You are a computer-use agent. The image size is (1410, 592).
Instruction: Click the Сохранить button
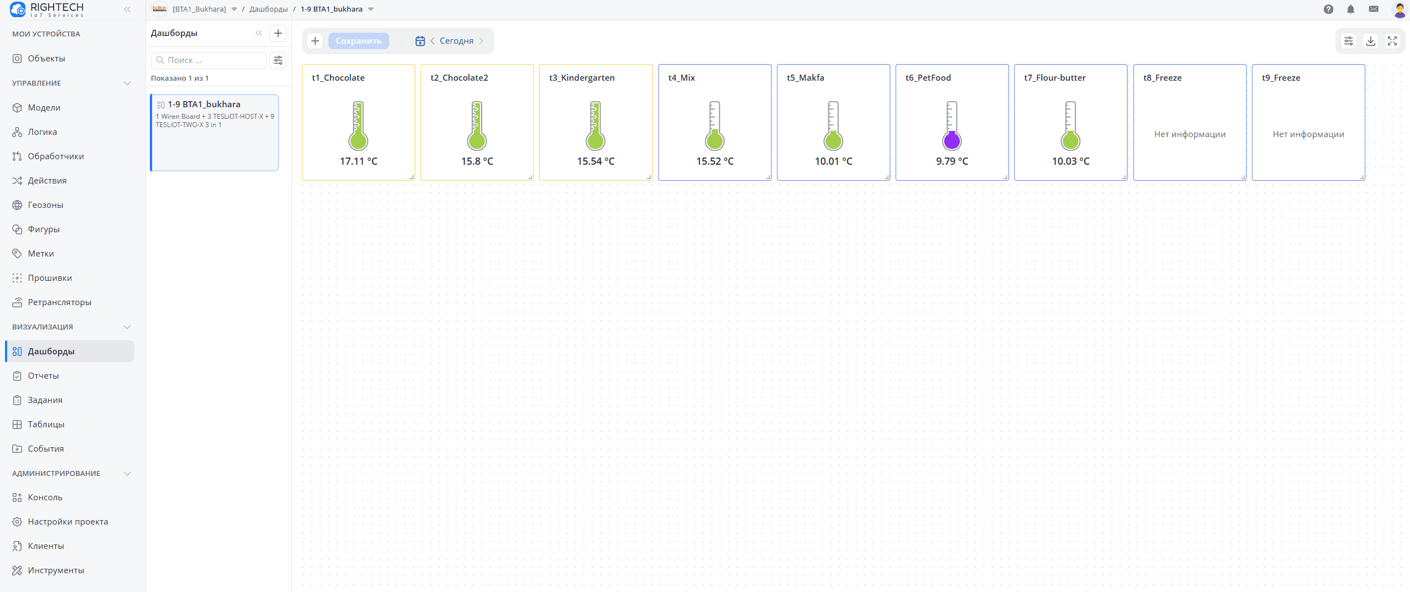(x=358, y=41)
